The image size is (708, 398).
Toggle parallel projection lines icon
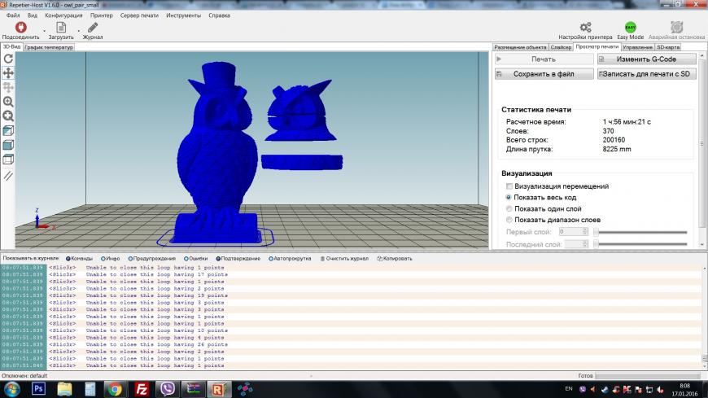click(8, 175)
